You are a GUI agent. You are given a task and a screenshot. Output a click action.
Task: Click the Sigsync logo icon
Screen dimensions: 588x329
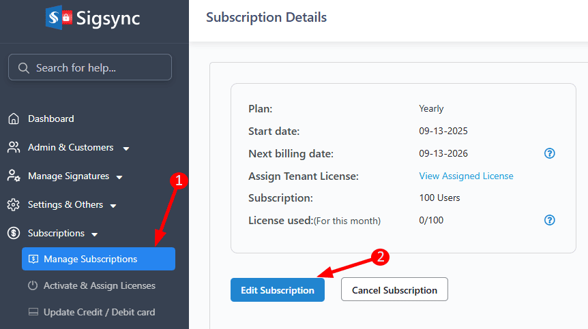click(x=57, y=18)
